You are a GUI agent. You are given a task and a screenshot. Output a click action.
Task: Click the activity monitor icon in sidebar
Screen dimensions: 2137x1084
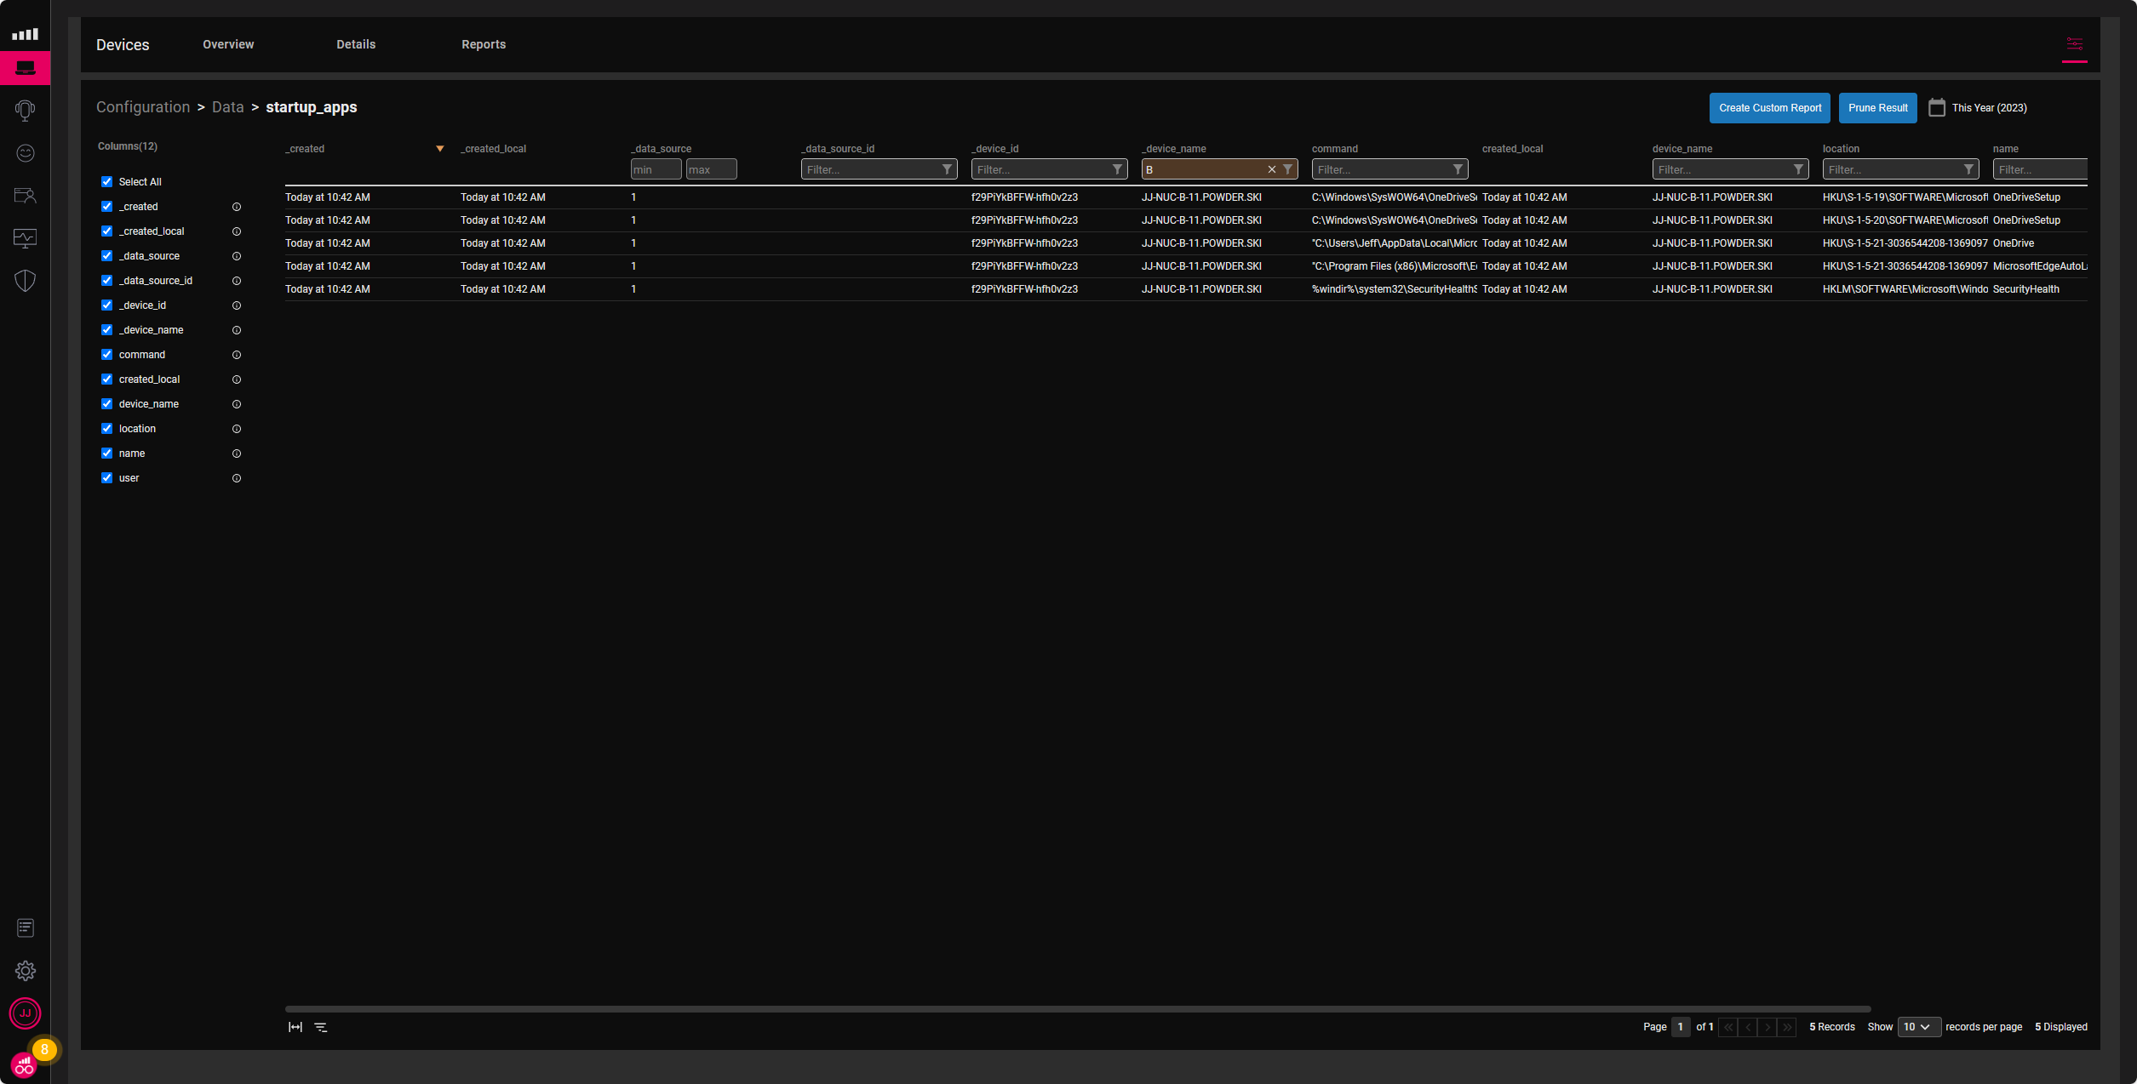(26, 238)
